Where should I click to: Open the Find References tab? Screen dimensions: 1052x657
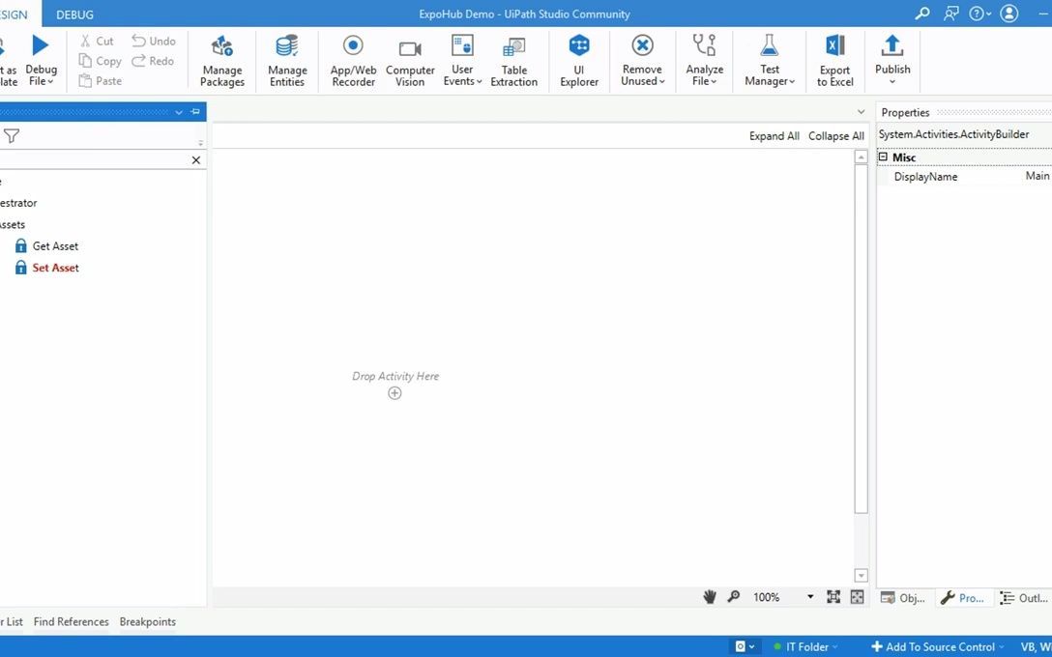[x=72, y=621]
